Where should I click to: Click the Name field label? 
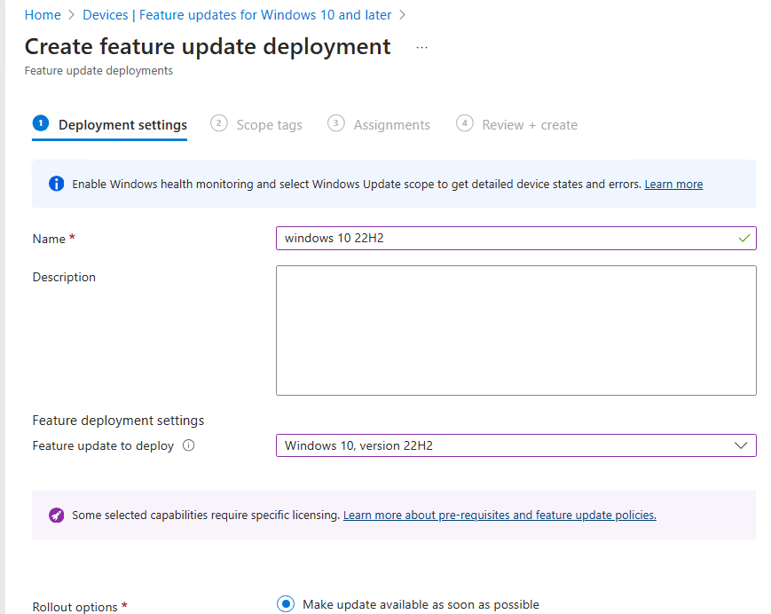49,239
